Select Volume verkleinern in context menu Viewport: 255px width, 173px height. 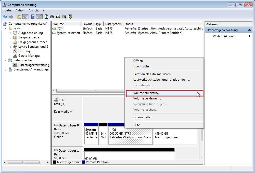tap(164, 98)
